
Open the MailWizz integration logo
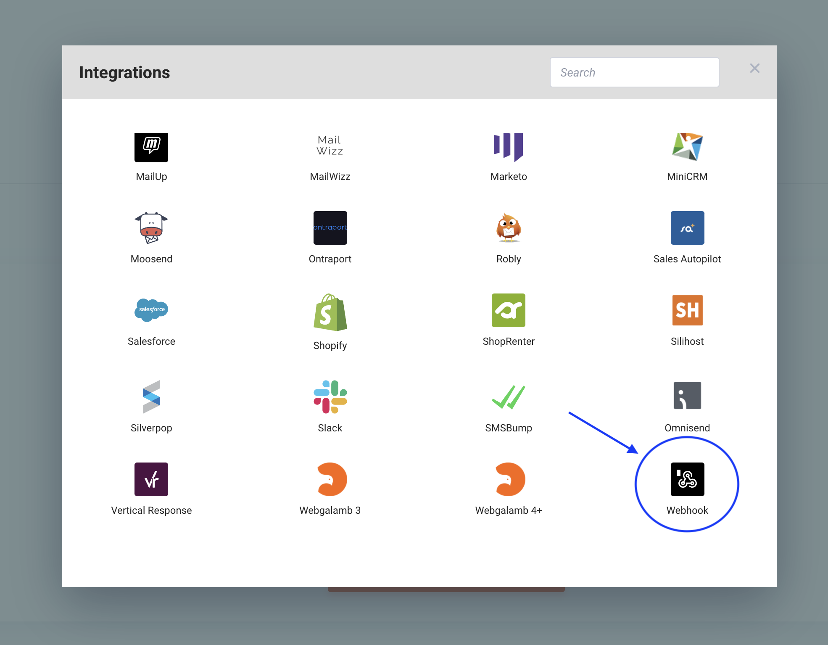[x=330, y=145]
